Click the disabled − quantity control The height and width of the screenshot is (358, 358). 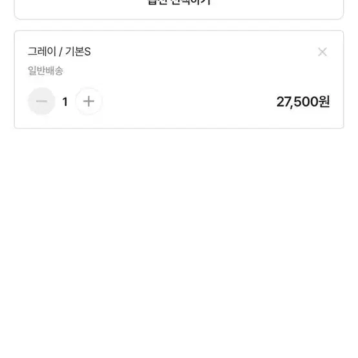click(x=41, y=101)
